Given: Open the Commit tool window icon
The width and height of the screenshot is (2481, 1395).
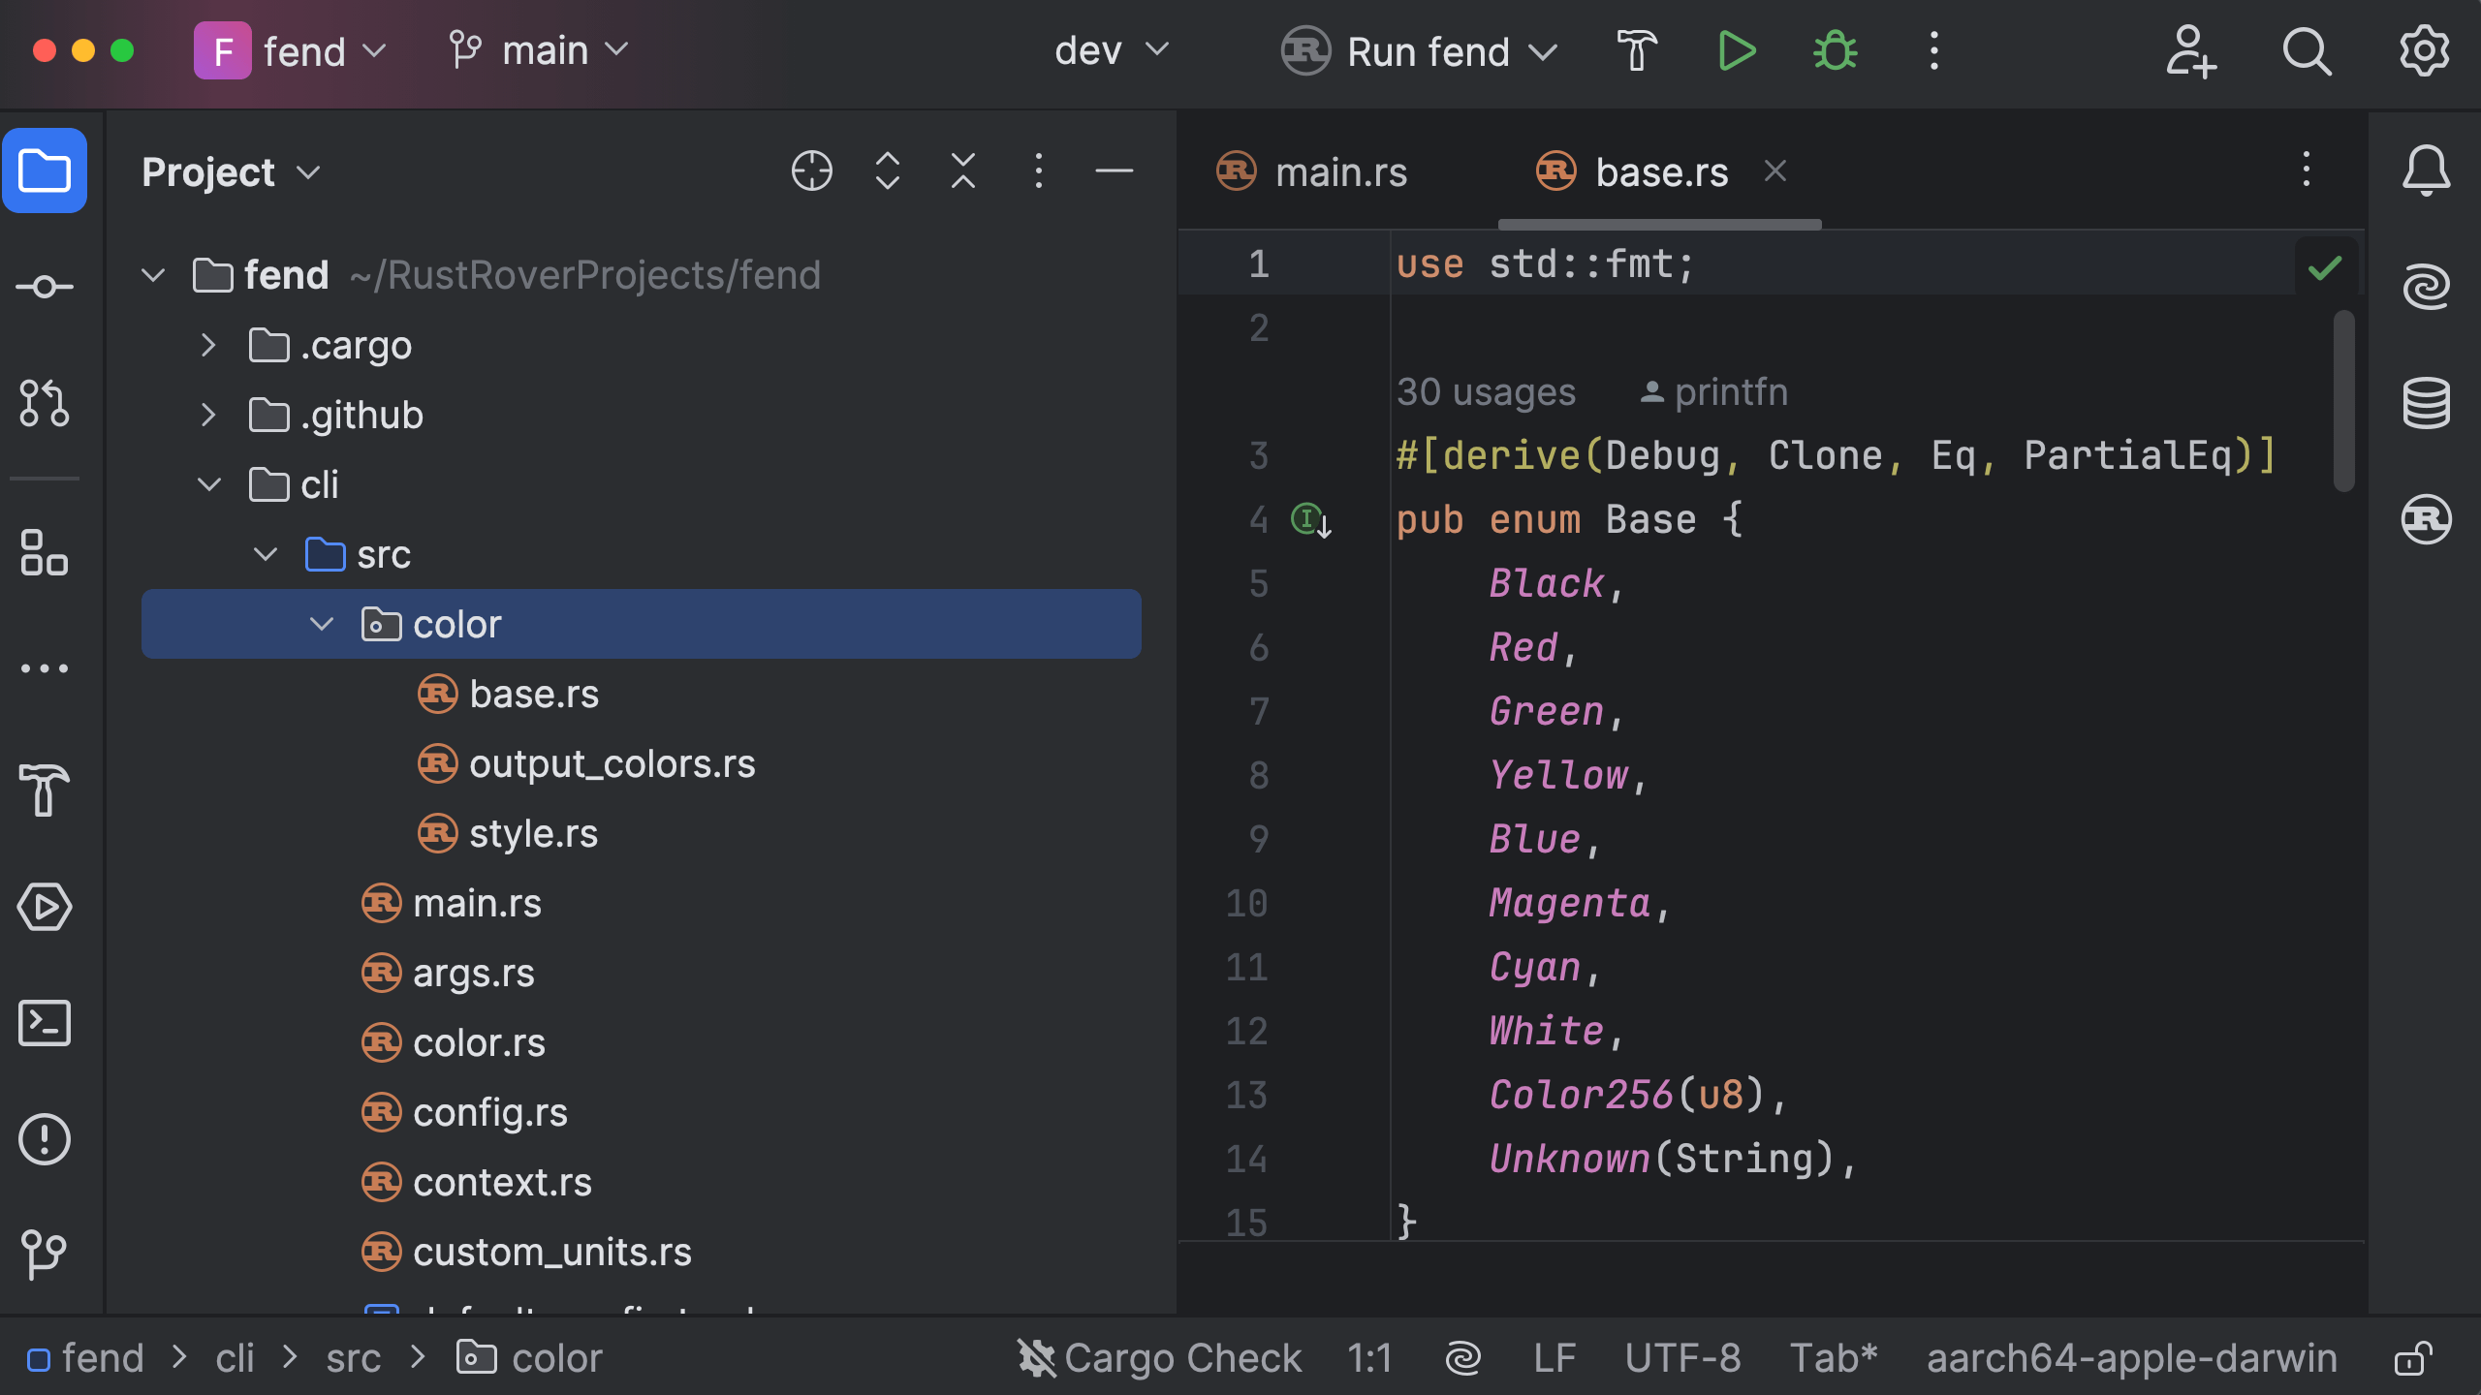Looking at the screenshot, I should 45,287.
